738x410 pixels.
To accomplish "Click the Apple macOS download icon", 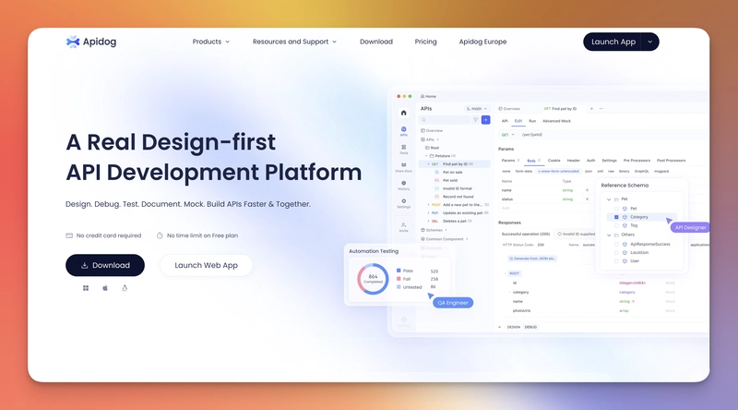I will tap(105, 288).
